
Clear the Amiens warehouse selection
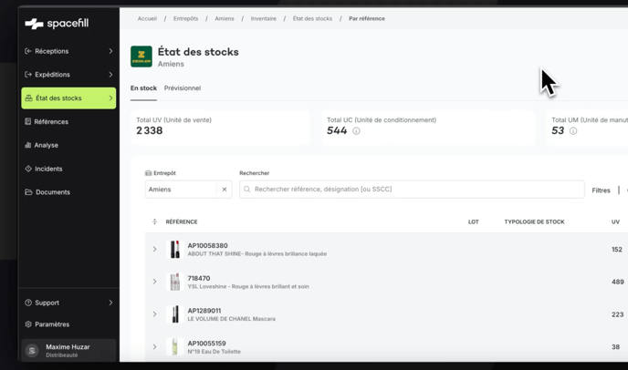[x=225, y=190]
